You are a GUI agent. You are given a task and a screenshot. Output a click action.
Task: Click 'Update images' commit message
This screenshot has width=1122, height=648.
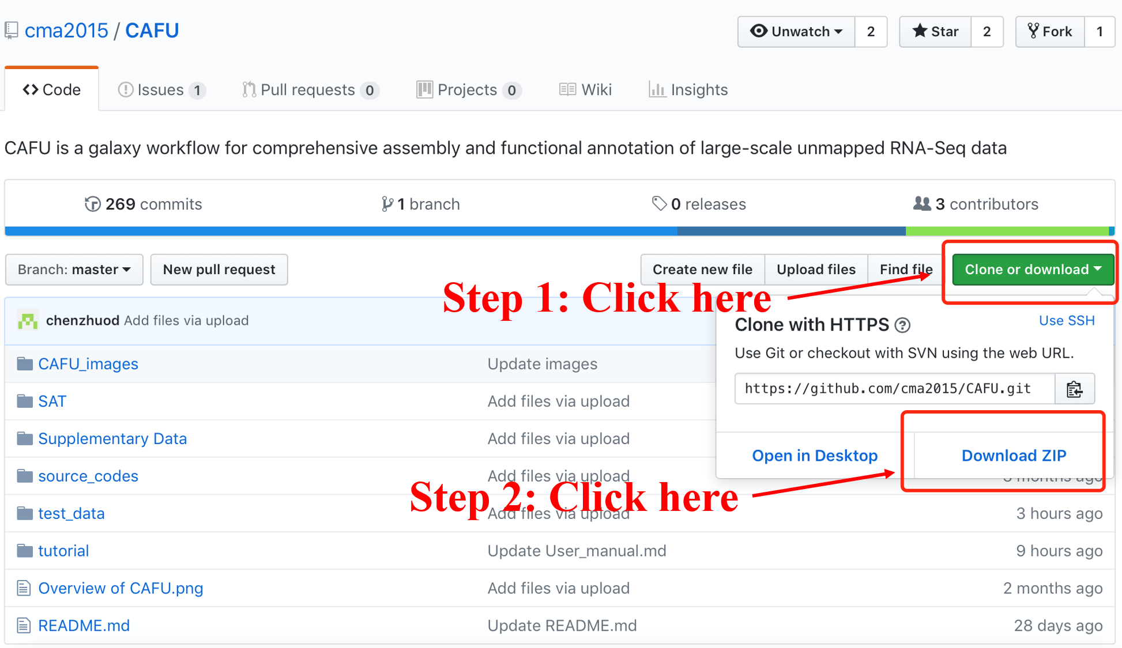543,364
